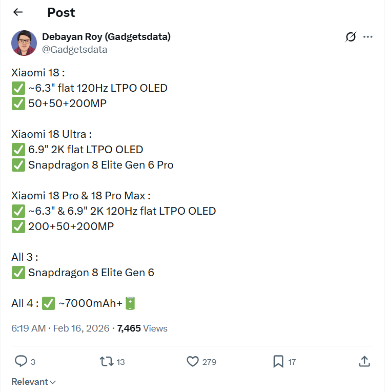Viewport: 386px width, 392px height.
Task: Click the reply speech bubble icon
Action: (x=21, y=362)
